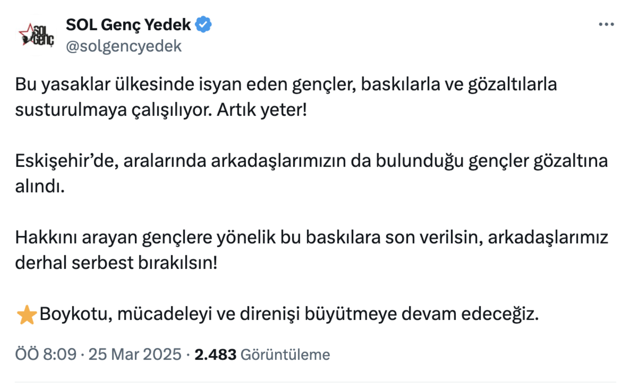Click the word susturulmaya in the tweet
628x387 pixels.
(71, 110)
